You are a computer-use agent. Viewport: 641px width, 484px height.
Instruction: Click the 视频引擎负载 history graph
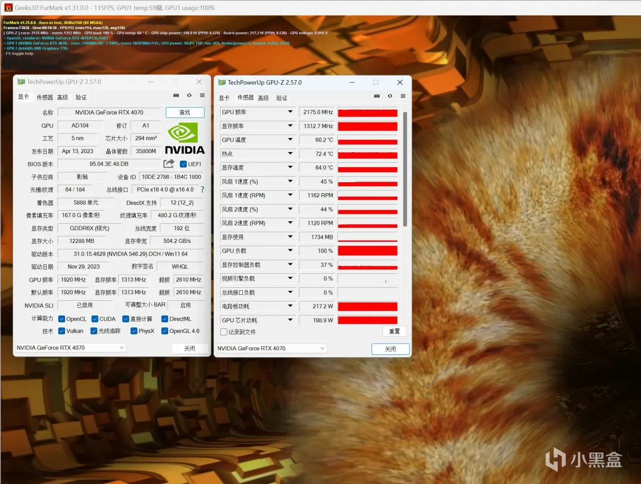point(368,279)
